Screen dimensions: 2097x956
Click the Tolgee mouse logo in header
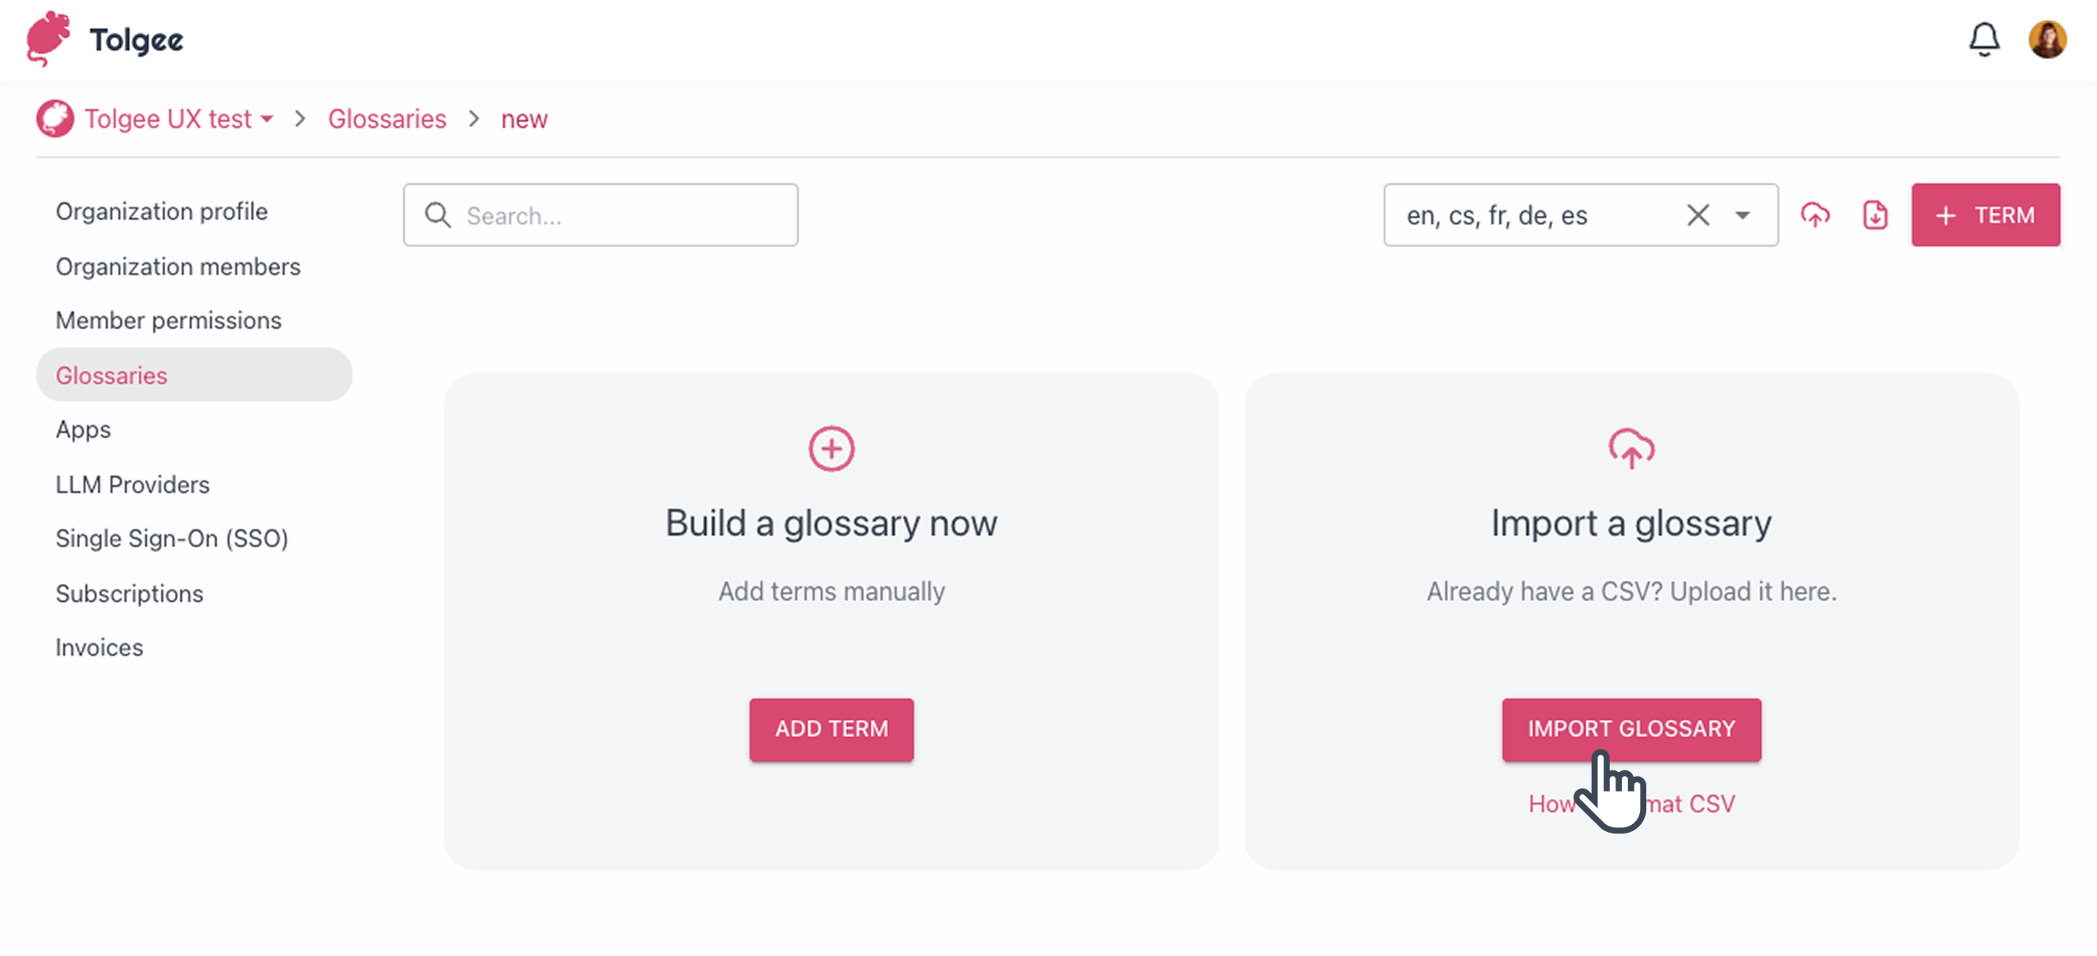[49, 39]
